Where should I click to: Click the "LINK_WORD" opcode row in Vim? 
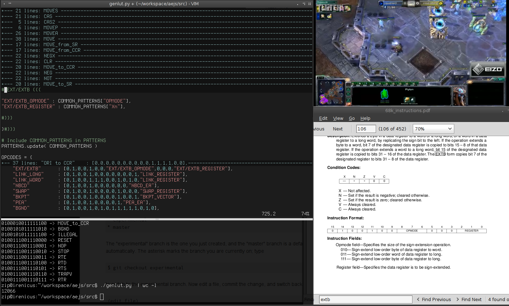click(100, 180)
